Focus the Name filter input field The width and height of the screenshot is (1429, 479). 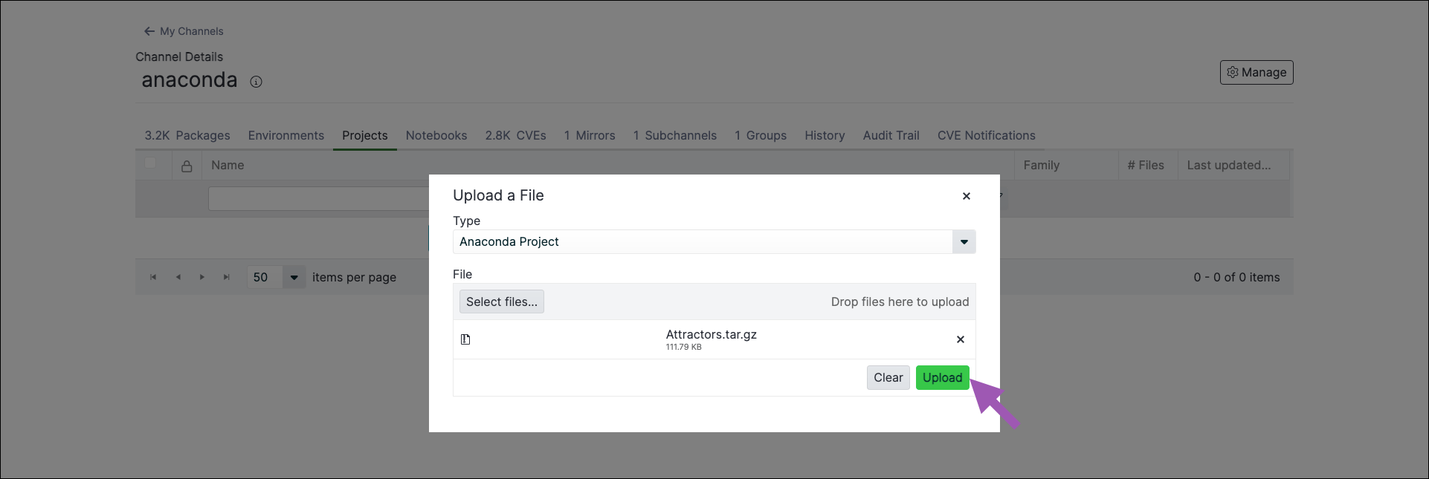pyautogui.click(x=319, y=198)
